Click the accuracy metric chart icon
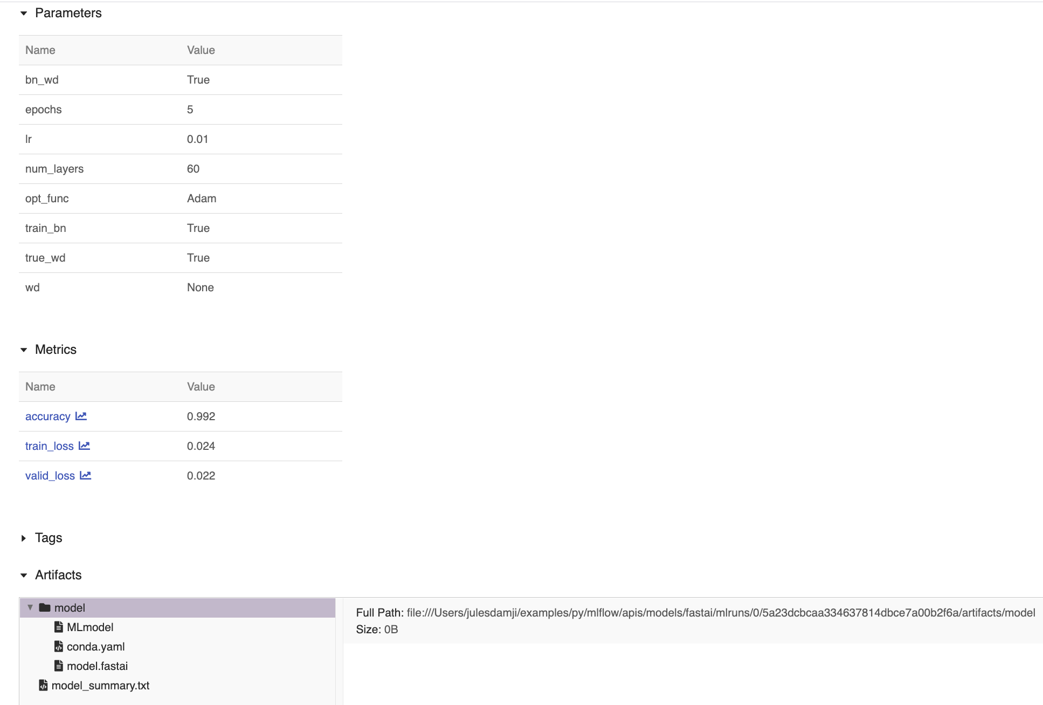Screen dimensions: 1043x705 (81, 416)
